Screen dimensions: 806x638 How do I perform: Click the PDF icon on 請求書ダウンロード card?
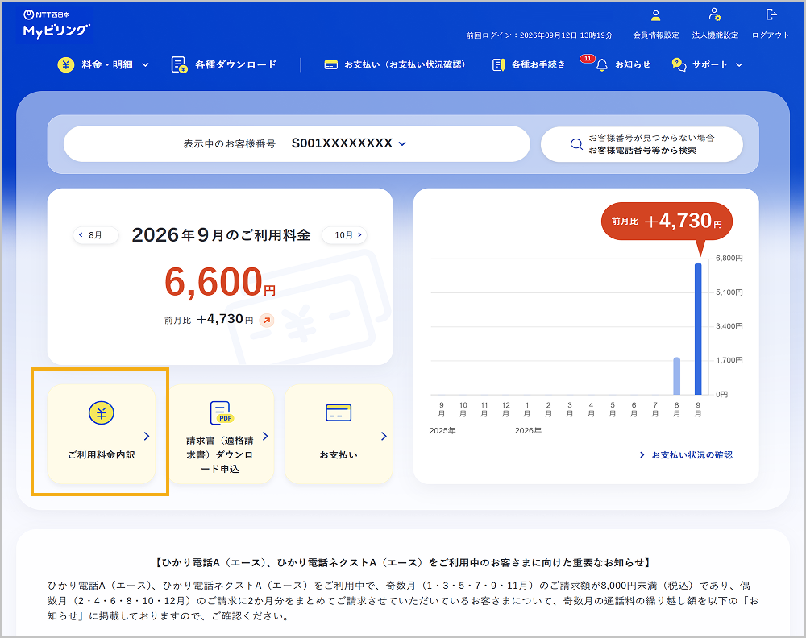[x=222, y=413]
